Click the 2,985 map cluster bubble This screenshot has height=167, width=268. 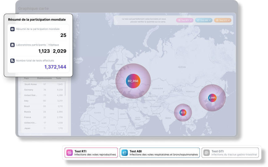(x=212, y=98)
